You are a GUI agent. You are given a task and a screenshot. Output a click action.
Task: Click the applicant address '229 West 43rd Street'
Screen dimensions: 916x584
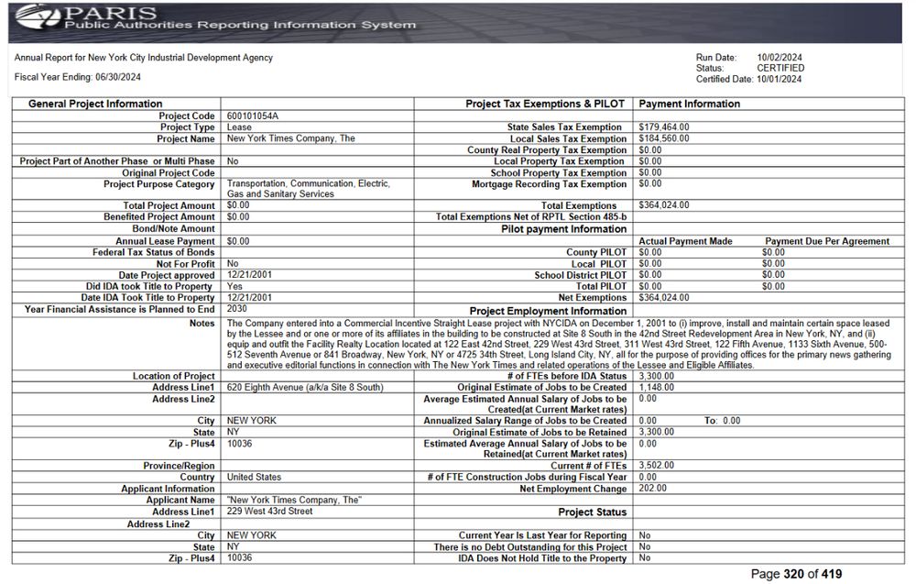(x=269, y=511)
